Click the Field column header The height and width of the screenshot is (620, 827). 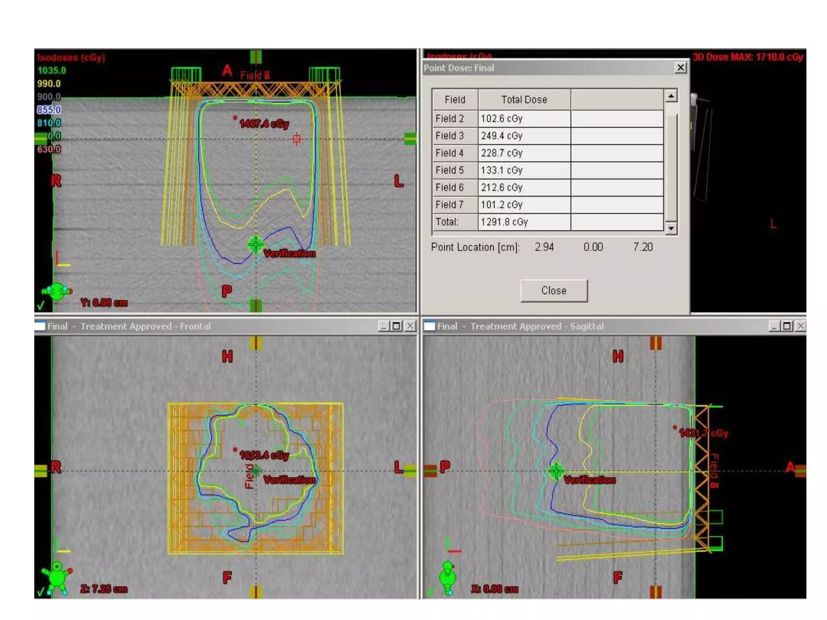coord(455,100)
